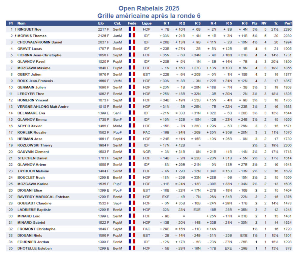Select the name VERGNE AHLONG Matt Andre
The height and width of the screenshot is (259, 304).
pyautogui.click(x=43, y=107)
